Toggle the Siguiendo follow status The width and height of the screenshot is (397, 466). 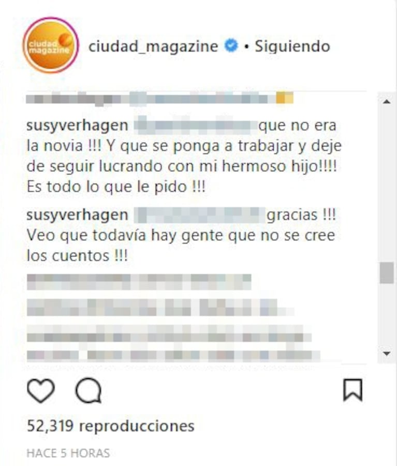click(x=292, y=47)
